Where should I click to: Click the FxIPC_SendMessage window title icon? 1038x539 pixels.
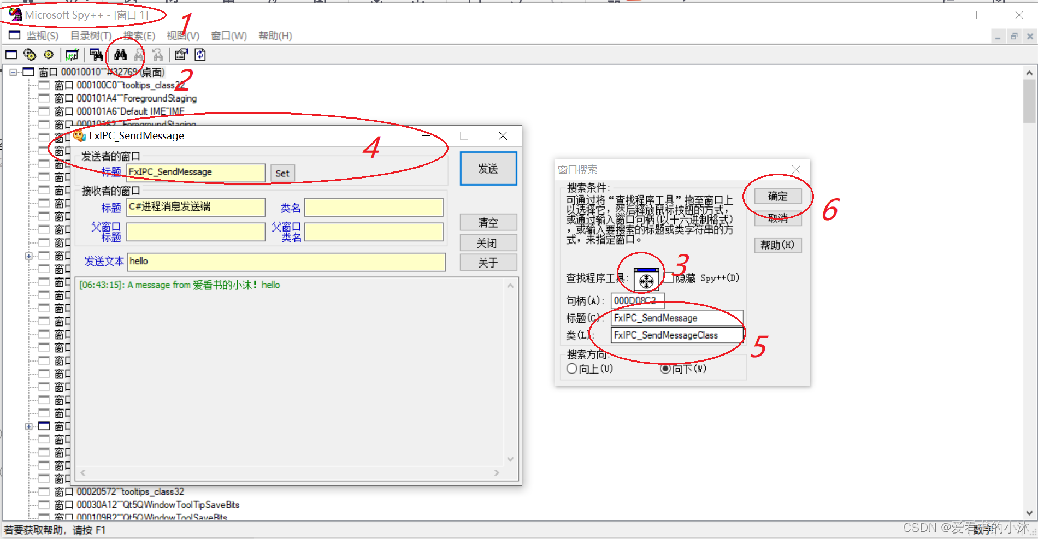(80, 135)
